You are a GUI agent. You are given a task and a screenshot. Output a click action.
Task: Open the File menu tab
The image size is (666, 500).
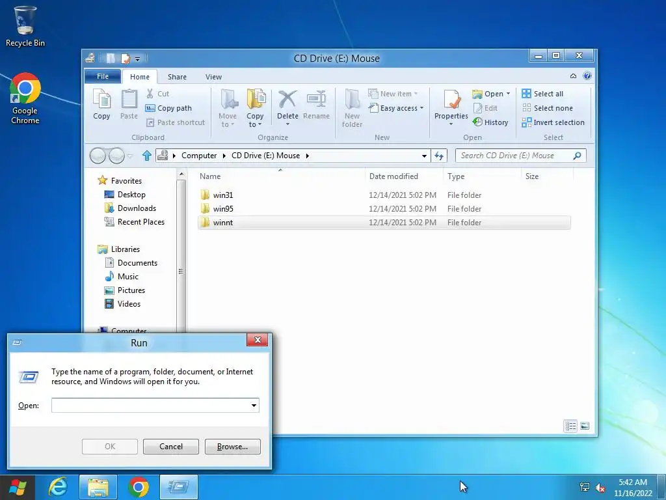click(102, 76)
